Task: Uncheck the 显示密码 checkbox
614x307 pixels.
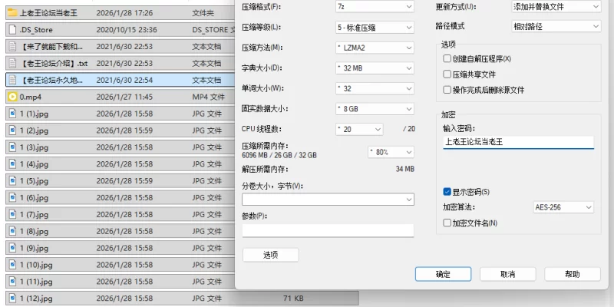Action: (x=447, y=192)
